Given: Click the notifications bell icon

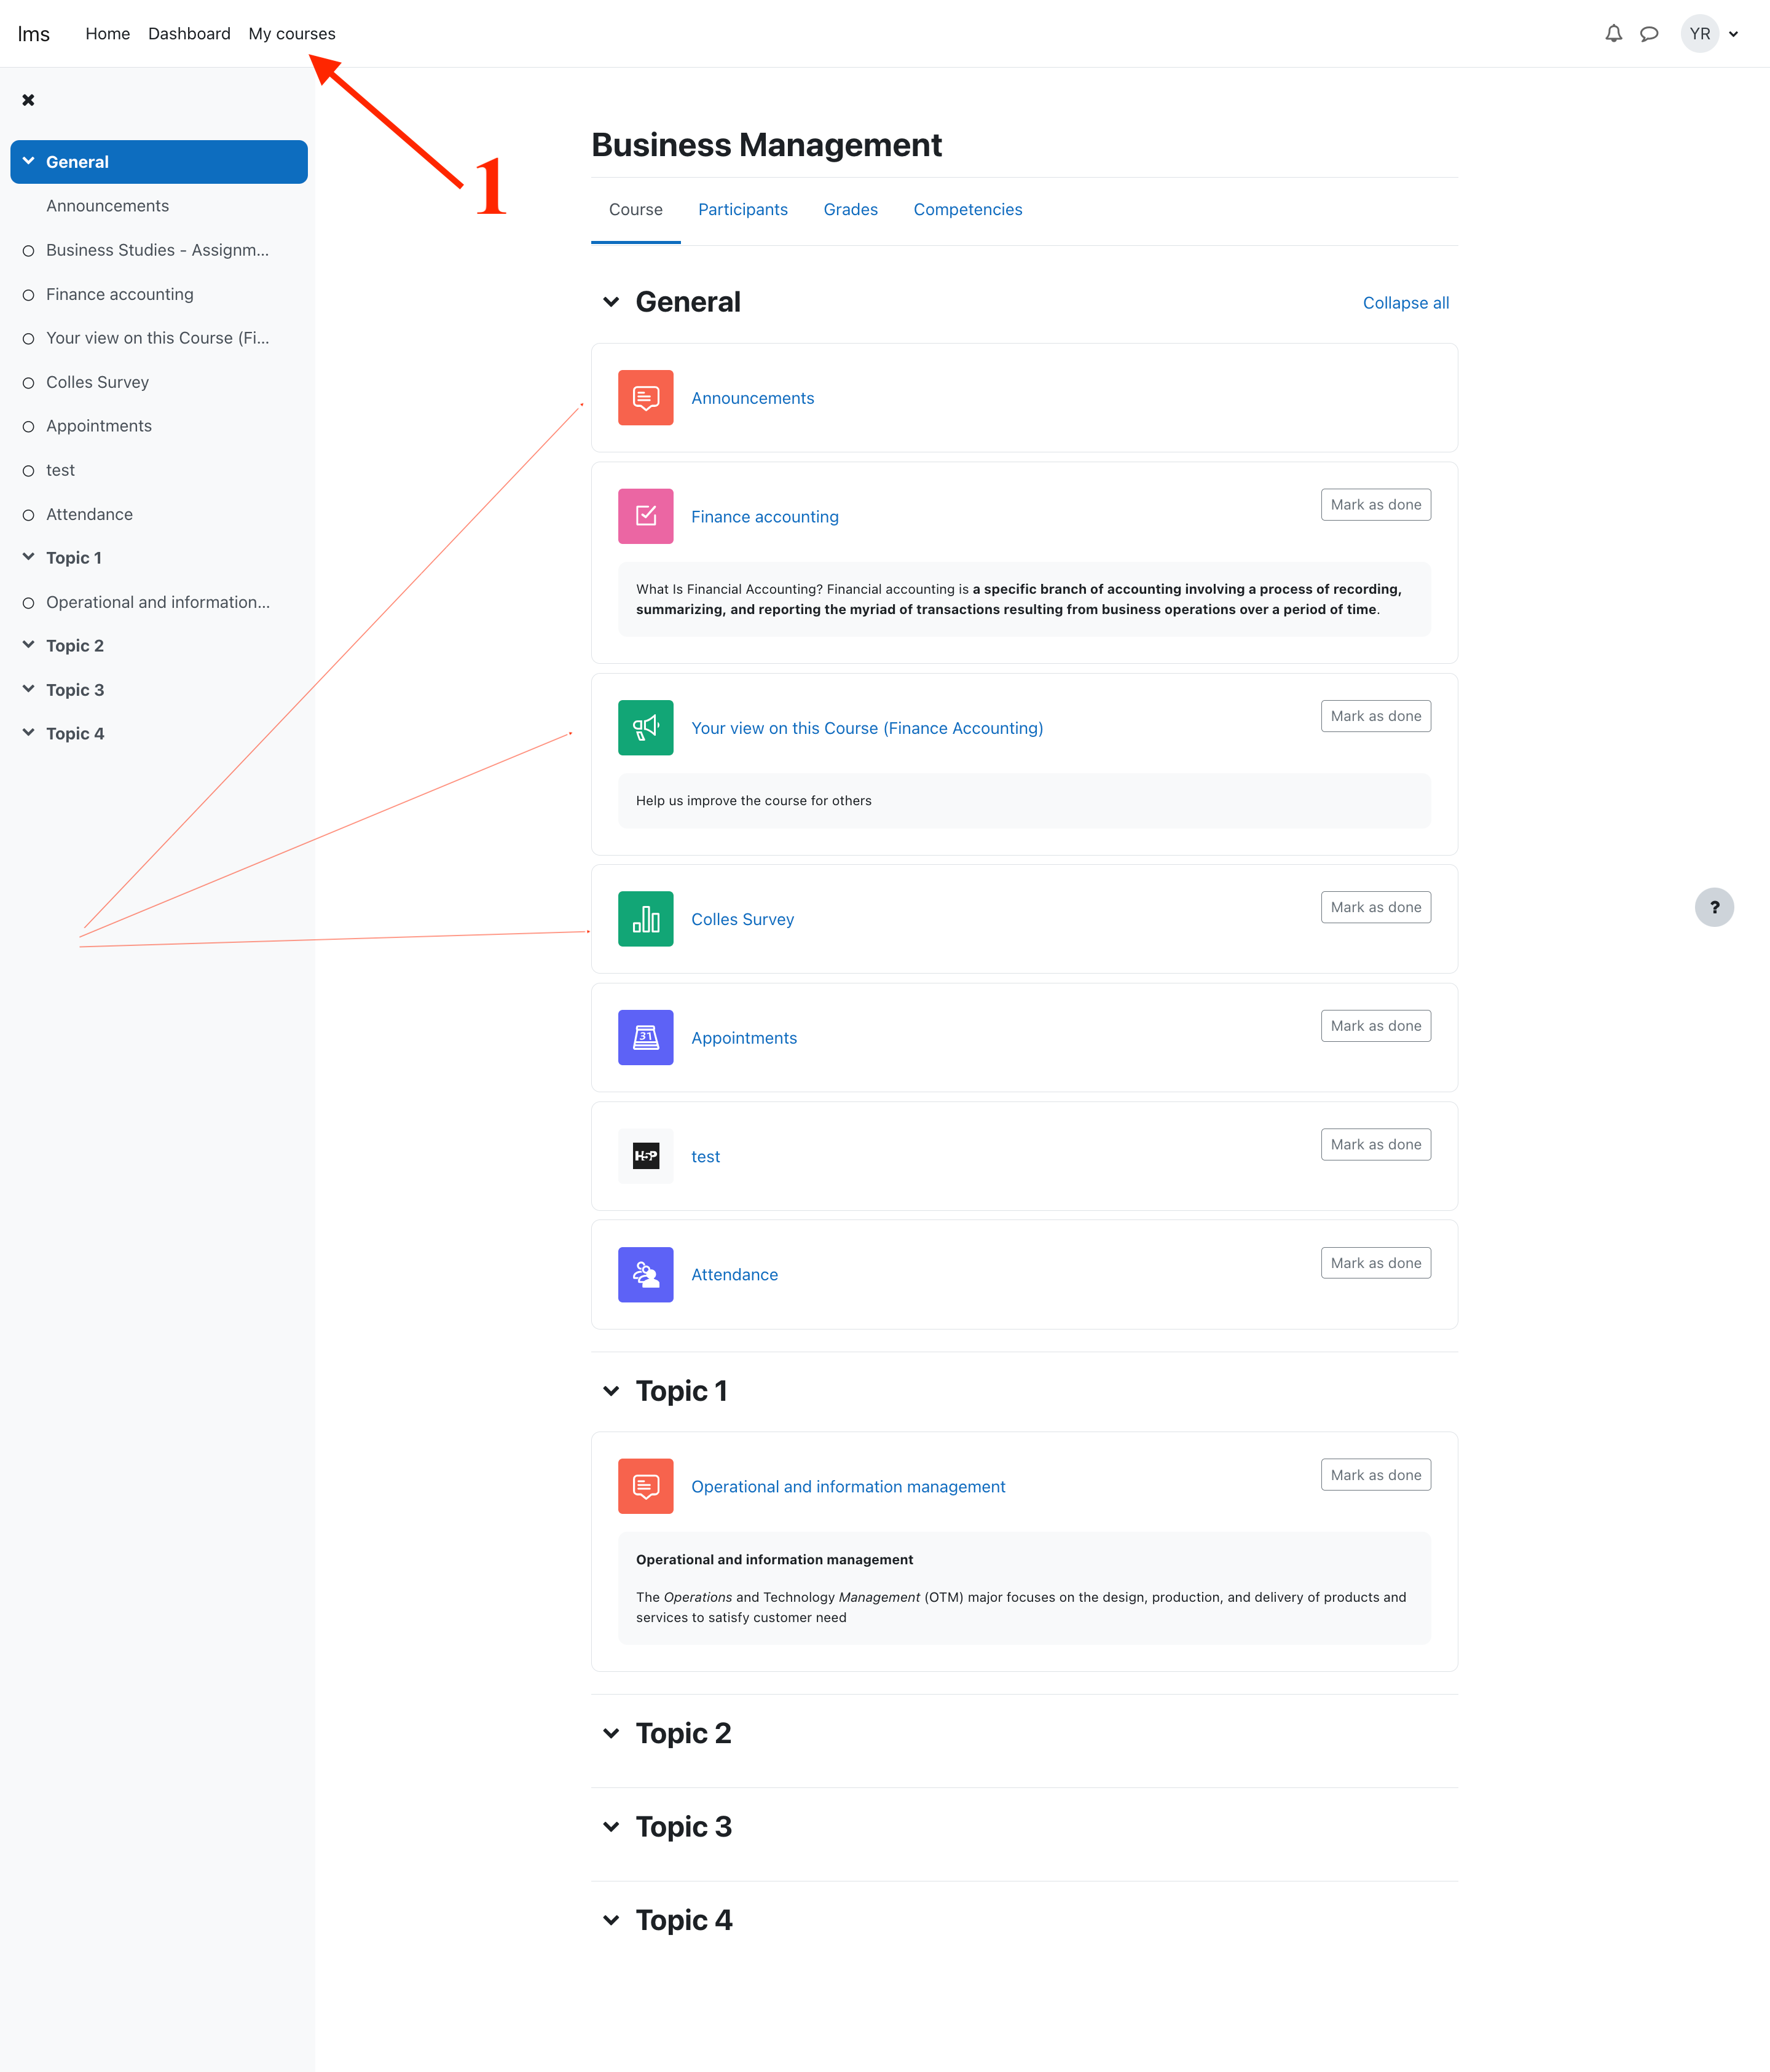Looking at the screenshot, I should coord(1613,34).
